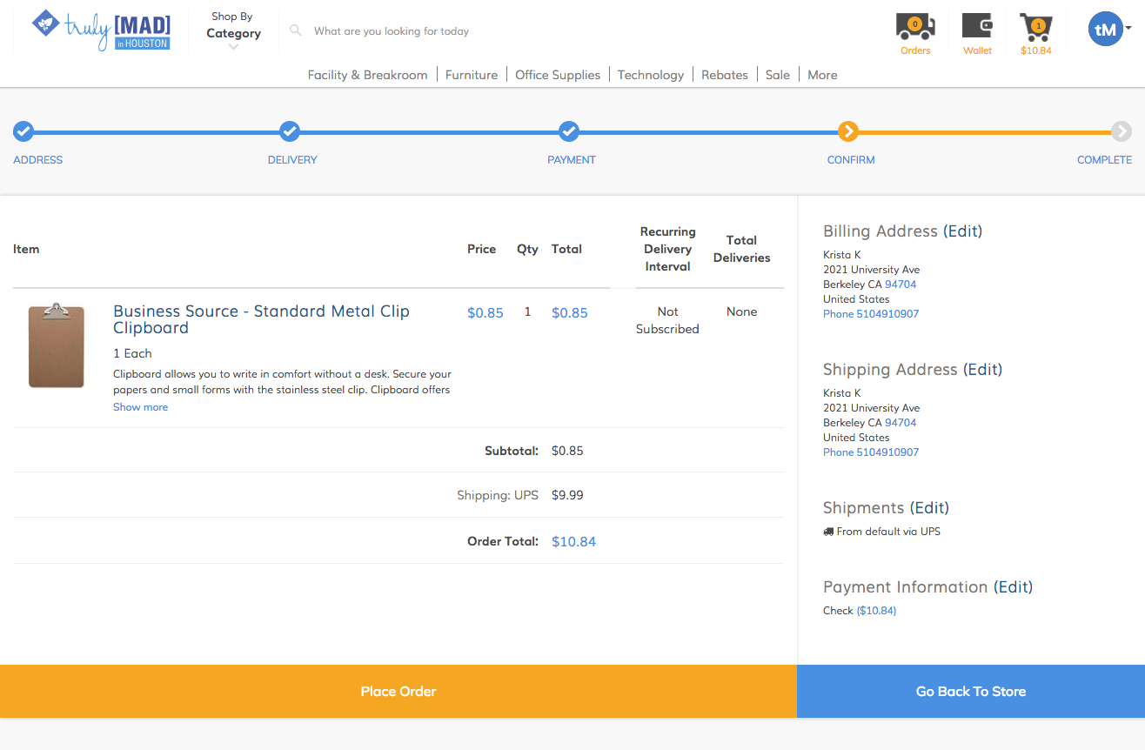Go to the Payment step checkmark
The height and width of the screenshot is (750, 1145).
tap(569, 131)
